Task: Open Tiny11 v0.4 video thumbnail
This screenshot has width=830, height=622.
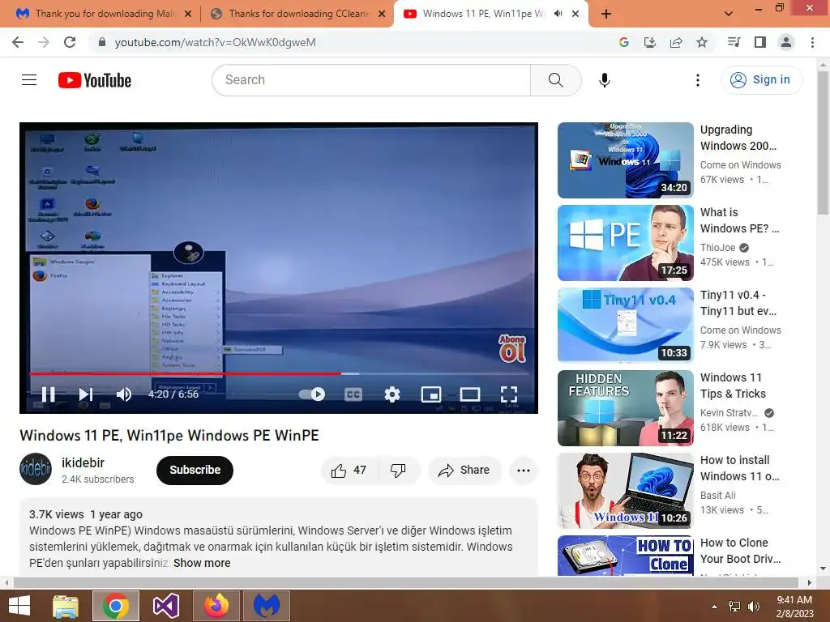Action: (626, 326)
